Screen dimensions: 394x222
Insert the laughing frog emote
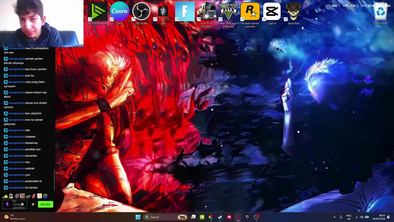click(45, 196)
